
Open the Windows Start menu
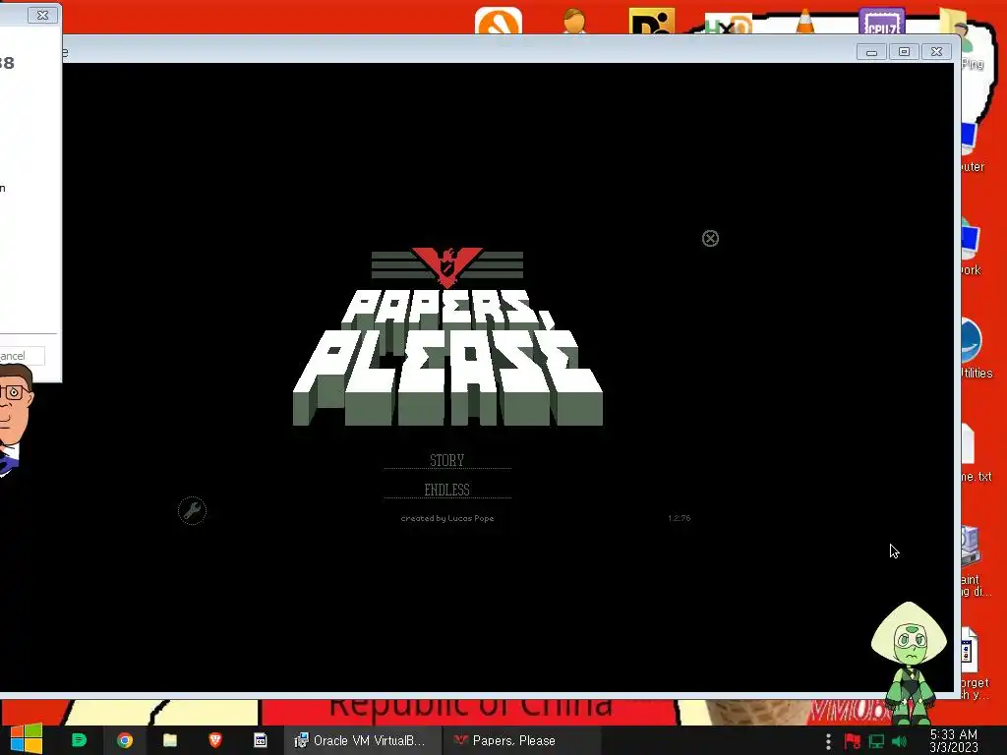point(27,739)
